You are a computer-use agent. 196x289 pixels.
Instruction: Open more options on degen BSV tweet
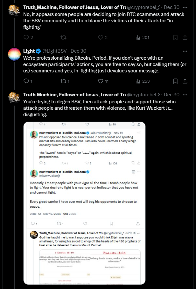(185, 95)
